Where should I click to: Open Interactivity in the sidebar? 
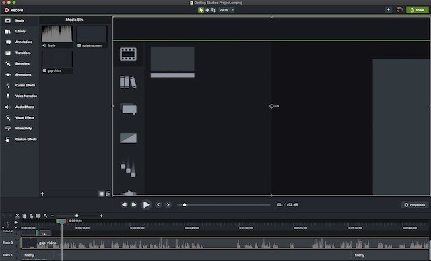20,129
